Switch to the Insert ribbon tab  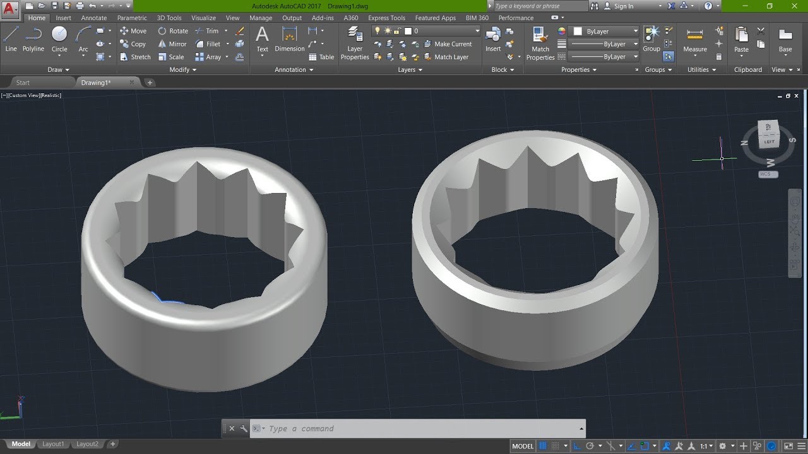point(63,18)
